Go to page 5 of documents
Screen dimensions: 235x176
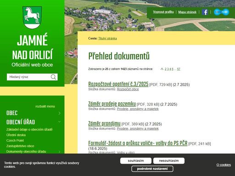pos(173,69)
